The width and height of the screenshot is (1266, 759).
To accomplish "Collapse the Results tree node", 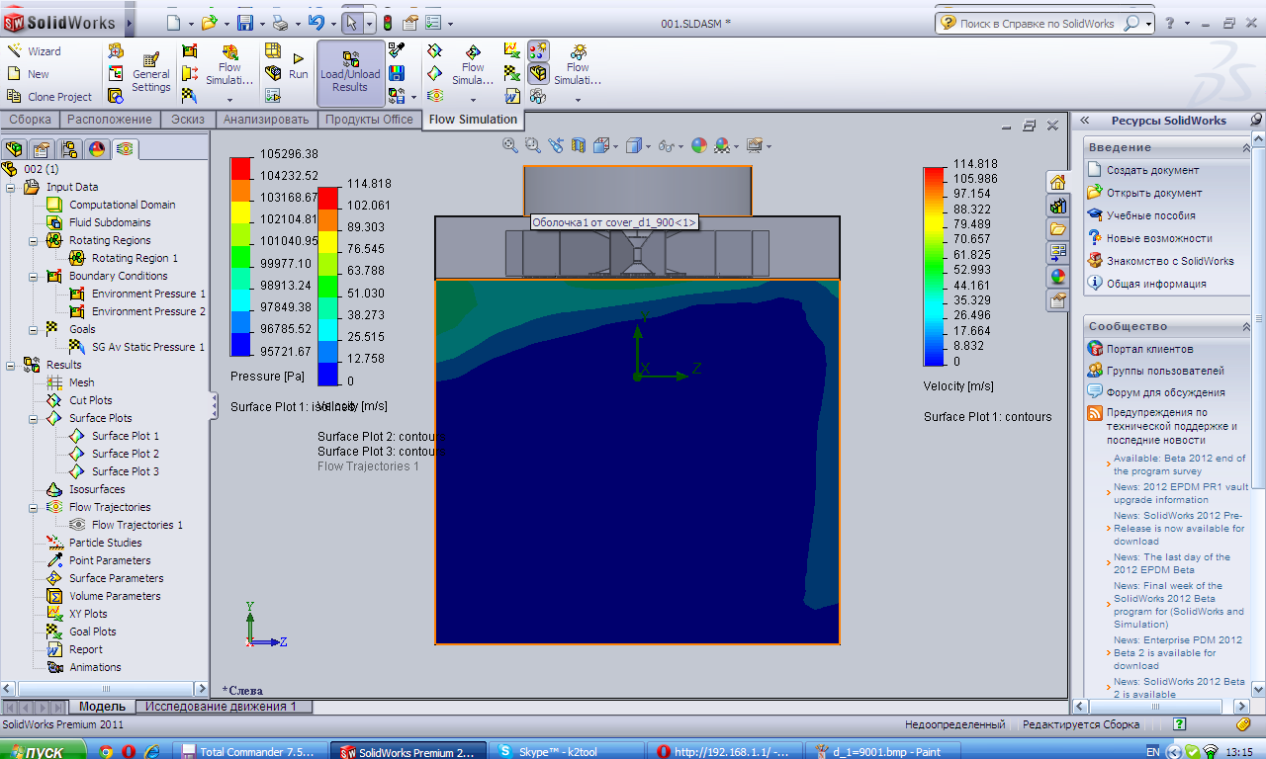I will (12, 365).
